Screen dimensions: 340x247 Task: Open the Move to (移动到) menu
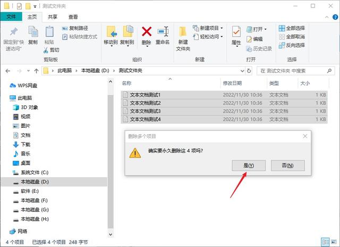pos(111,36)
